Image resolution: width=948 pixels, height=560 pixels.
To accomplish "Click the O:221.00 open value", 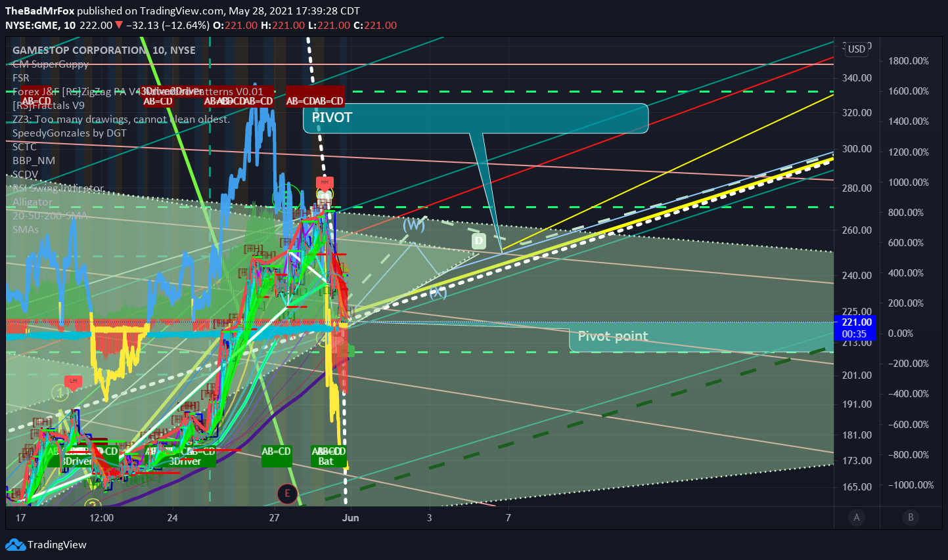I will pyautogui.click(x=235, y=25).
